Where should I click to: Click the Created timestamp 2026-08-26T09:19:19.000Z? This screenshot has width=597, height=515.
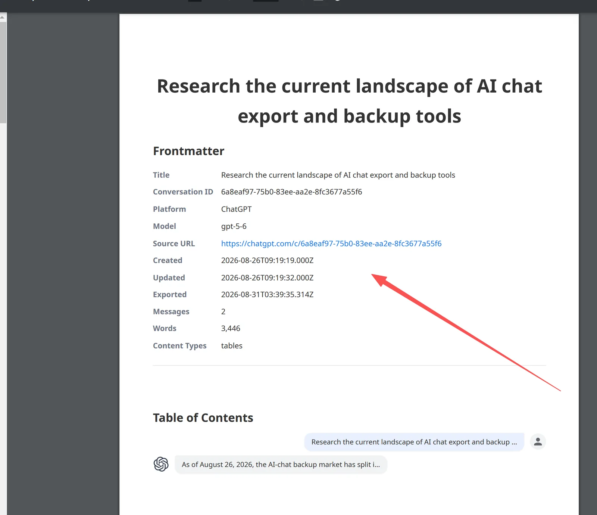pyautogui.click(x=267, y=260)
